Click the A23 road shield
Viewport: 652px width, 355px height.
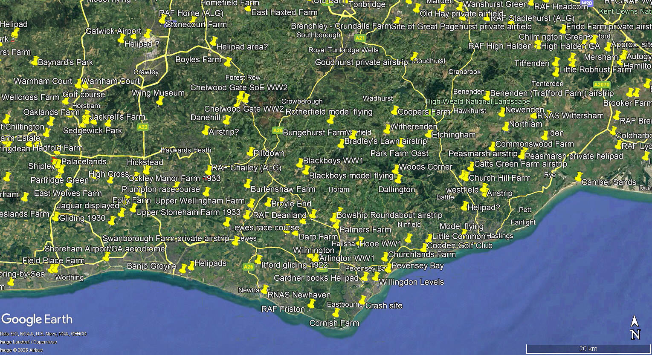143,127
